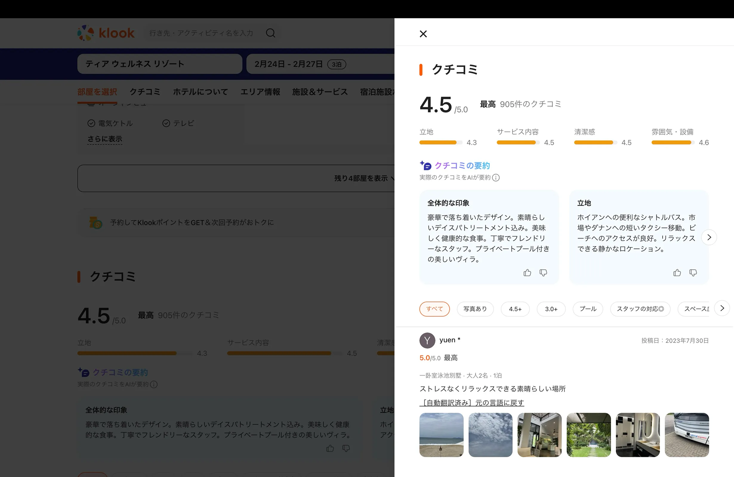Click the Klook points coin icon
Screen dimensions: 734x477
(x=95, y=222)
